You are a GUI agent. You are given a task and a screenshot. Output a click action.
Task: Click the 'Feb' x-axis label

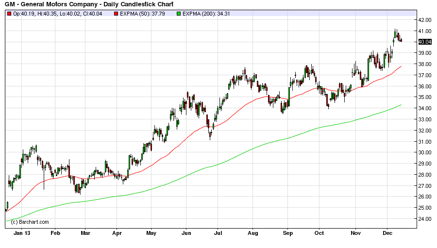55,233
